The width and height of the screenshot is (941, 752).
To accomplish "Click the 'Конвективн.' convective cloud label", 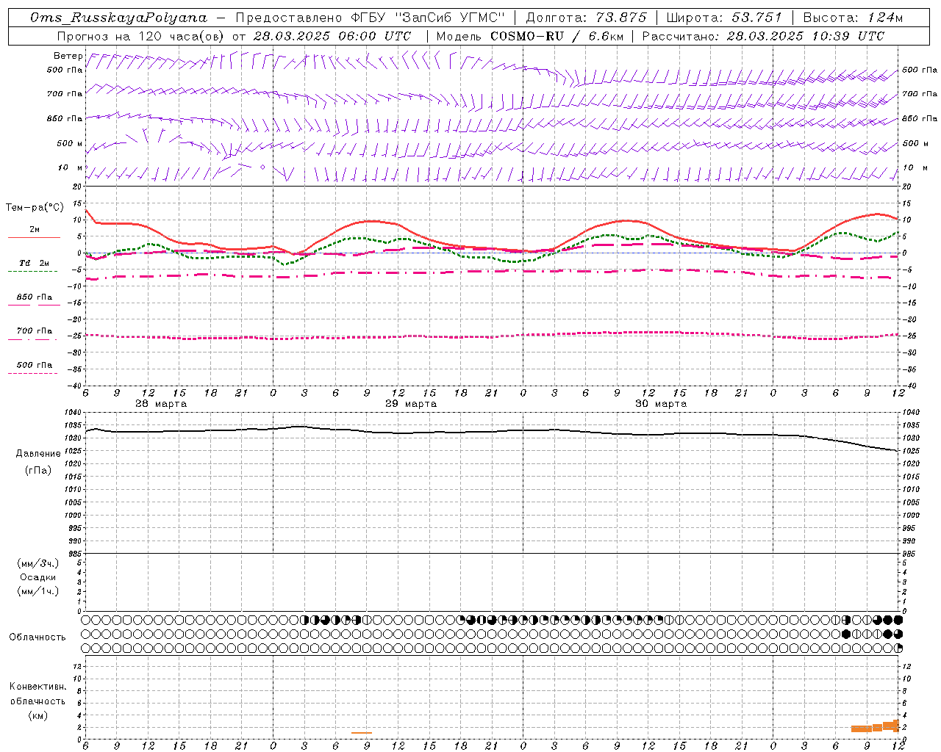I will [x=38, y=687].
